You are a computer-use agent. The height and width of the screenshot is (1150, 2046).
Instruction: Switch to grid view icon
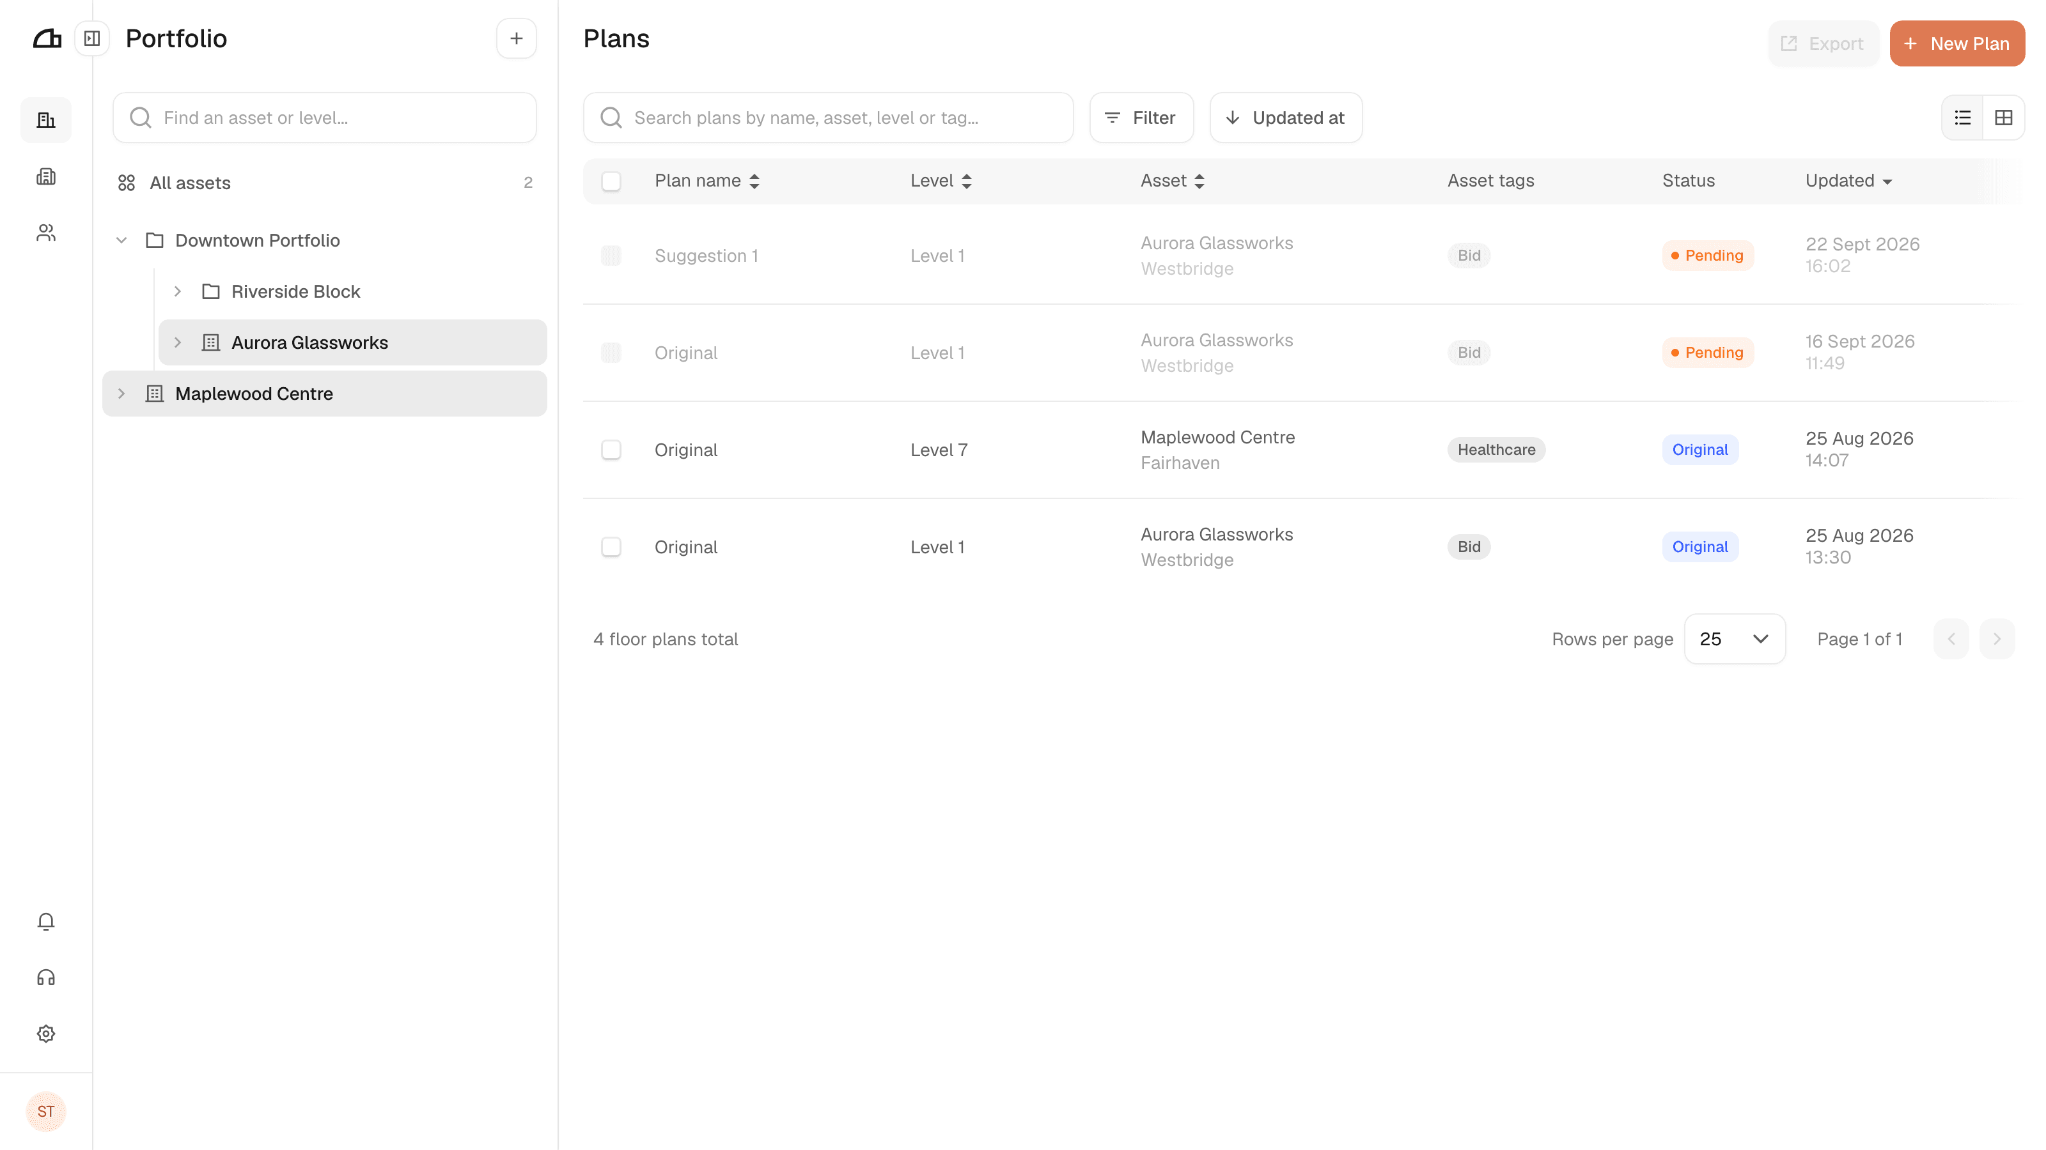2004,118
